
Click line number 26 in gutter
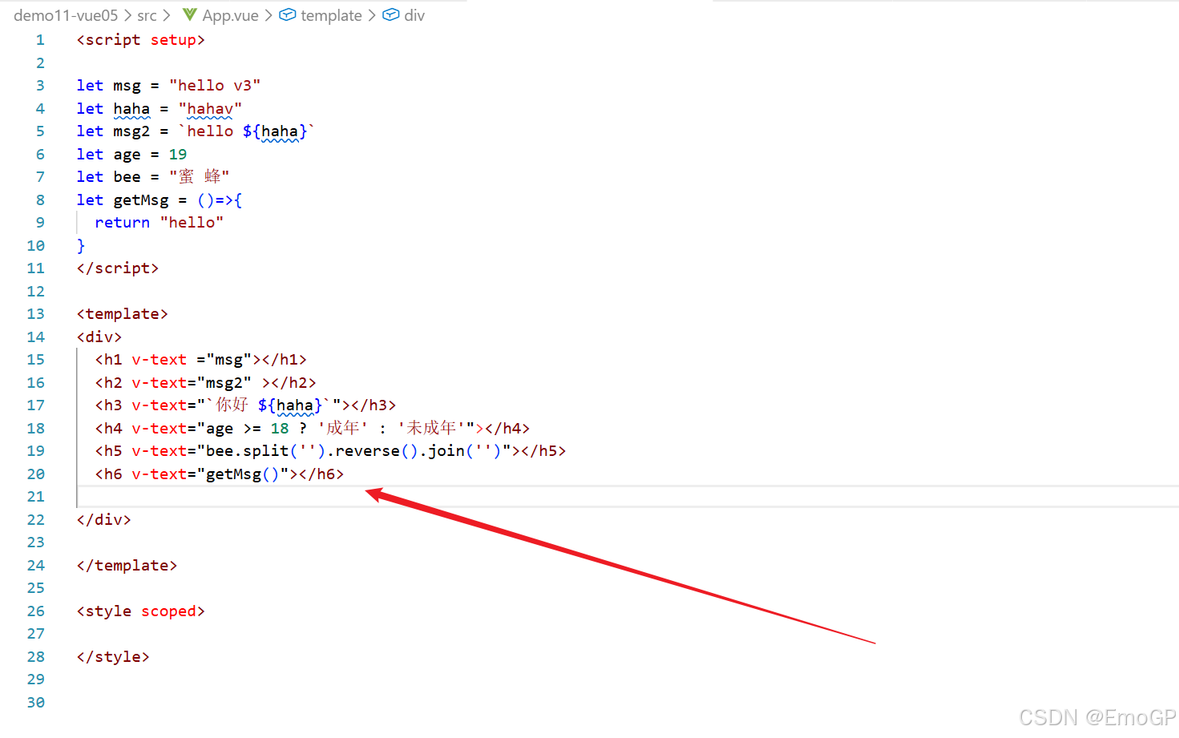(35, 611)
